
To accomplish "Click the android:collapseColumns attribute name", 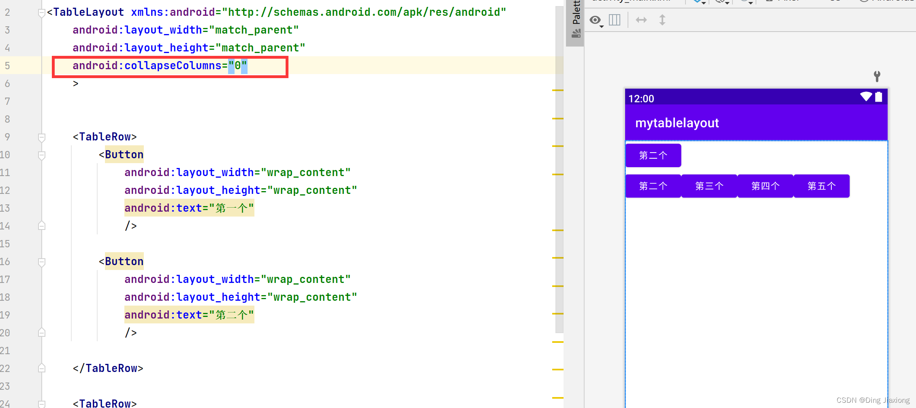I will pos(147,66).
